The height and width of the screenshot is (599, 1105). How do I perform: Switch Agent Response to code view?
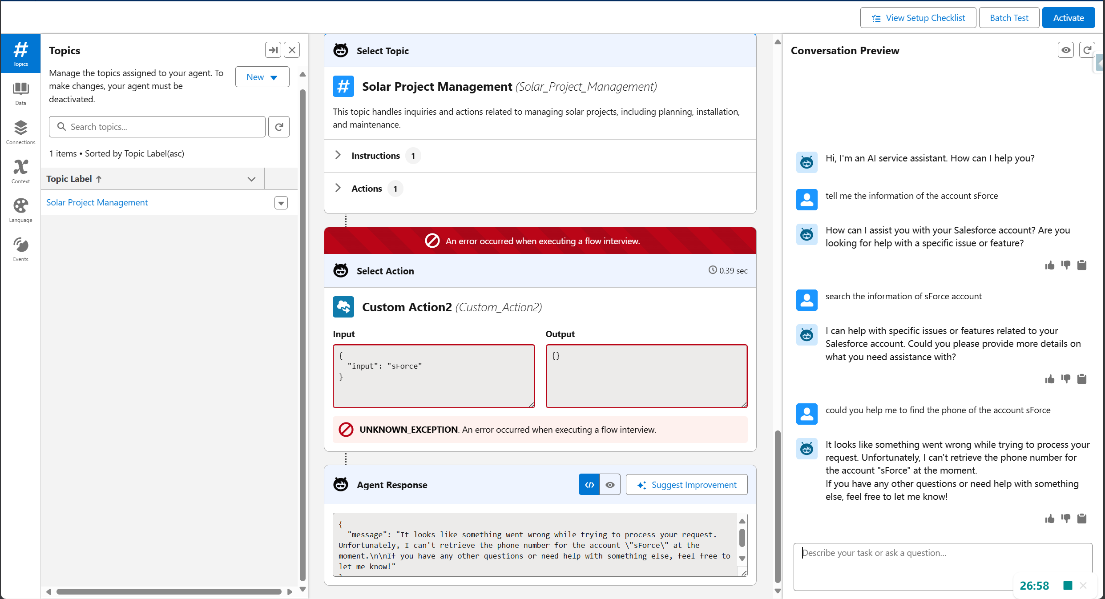tap(589, 485)
